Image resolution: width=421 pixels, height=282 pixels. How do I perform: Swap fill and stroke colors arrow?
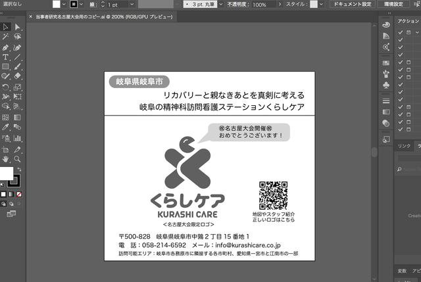19,170
